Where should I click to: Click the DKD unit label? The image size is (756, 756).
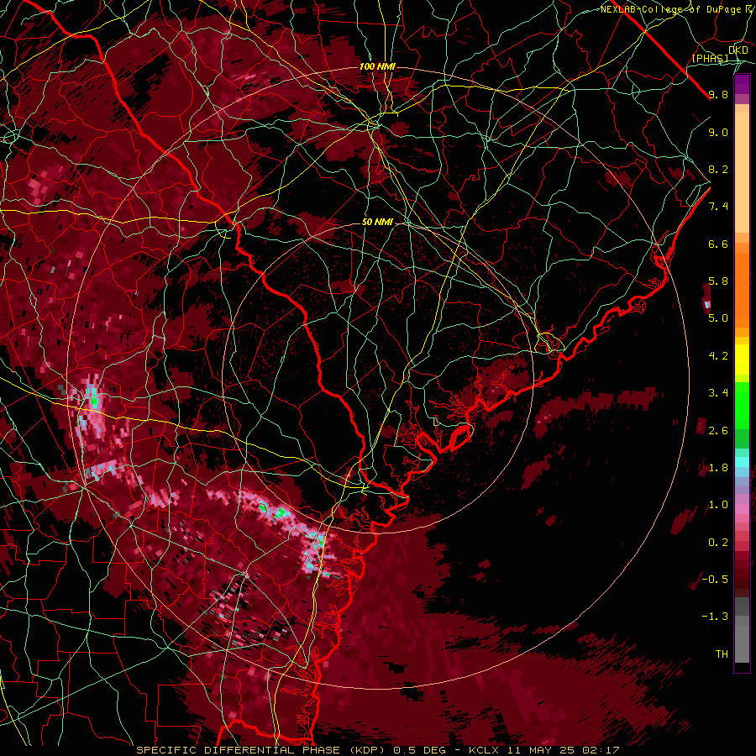pyautogui.click(x=738, y=50)
